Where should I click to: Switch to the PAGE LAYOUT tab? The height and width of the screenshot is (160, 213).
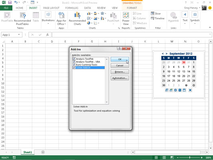pyautogui.click(x=51, y=8)
